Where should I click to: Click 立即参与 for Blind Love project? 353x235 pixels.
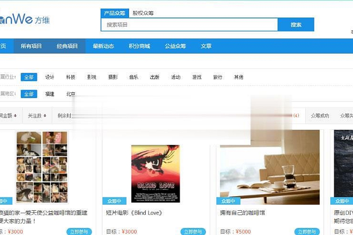point(193,231)
